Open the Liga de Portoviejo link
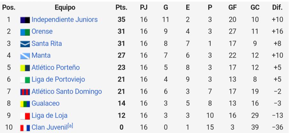This screenshot has height=133, width=289. tap(58, 79)
